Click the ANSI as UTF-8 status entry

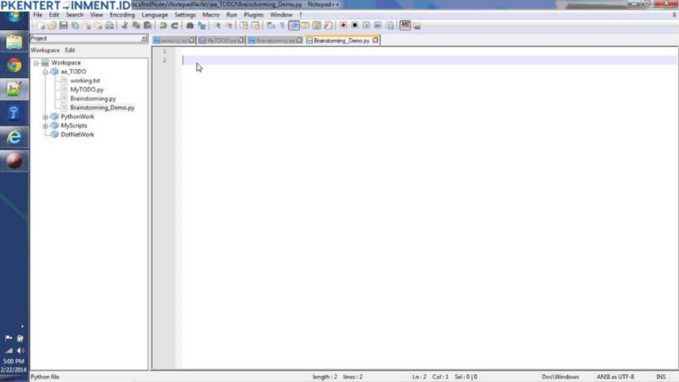click(615, 377)
